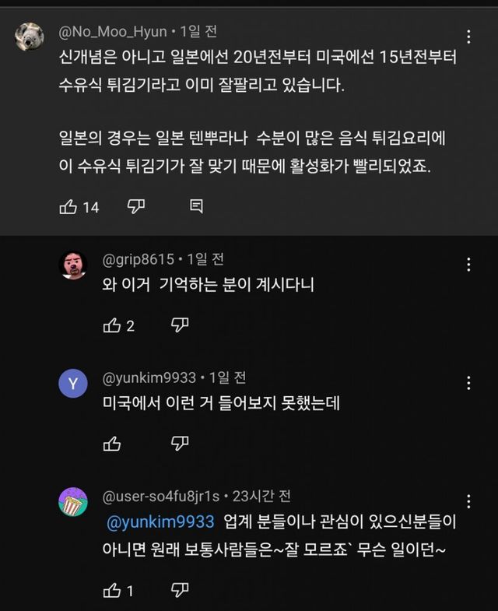Screen dimensions: 498x611
Task: Click the @grip8615 profile picture
Action: [x=73, y=265]
